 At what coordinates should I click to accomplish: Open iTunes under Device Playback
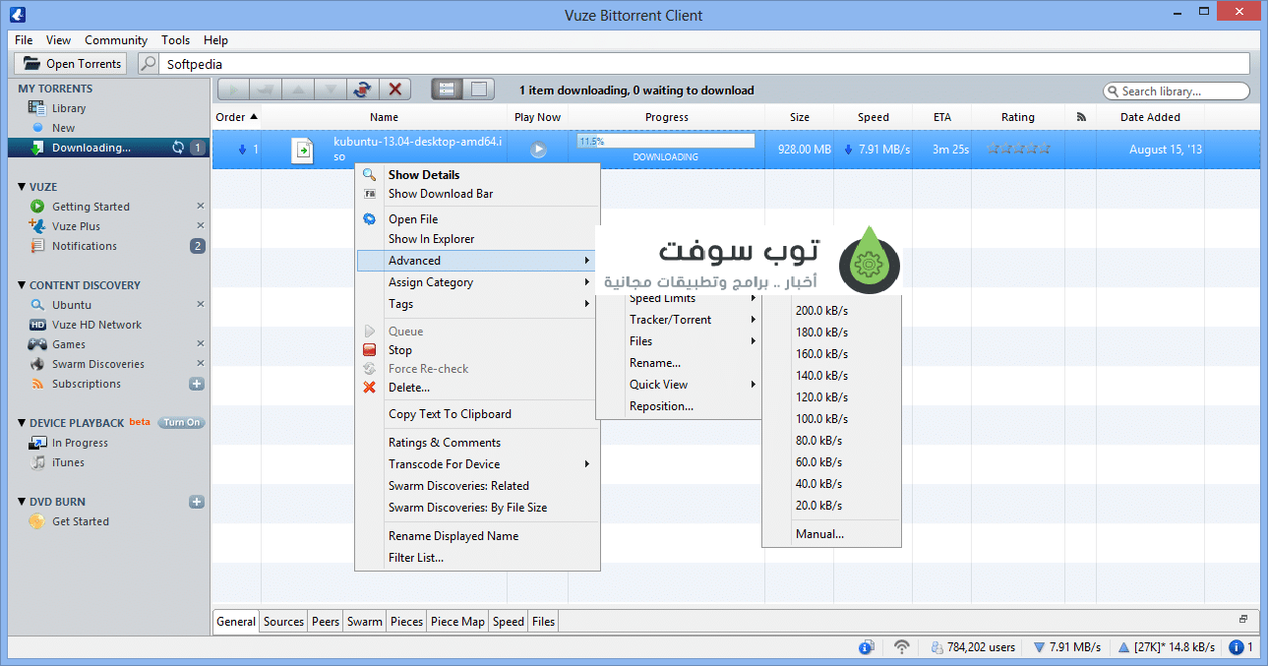(68, 462)
